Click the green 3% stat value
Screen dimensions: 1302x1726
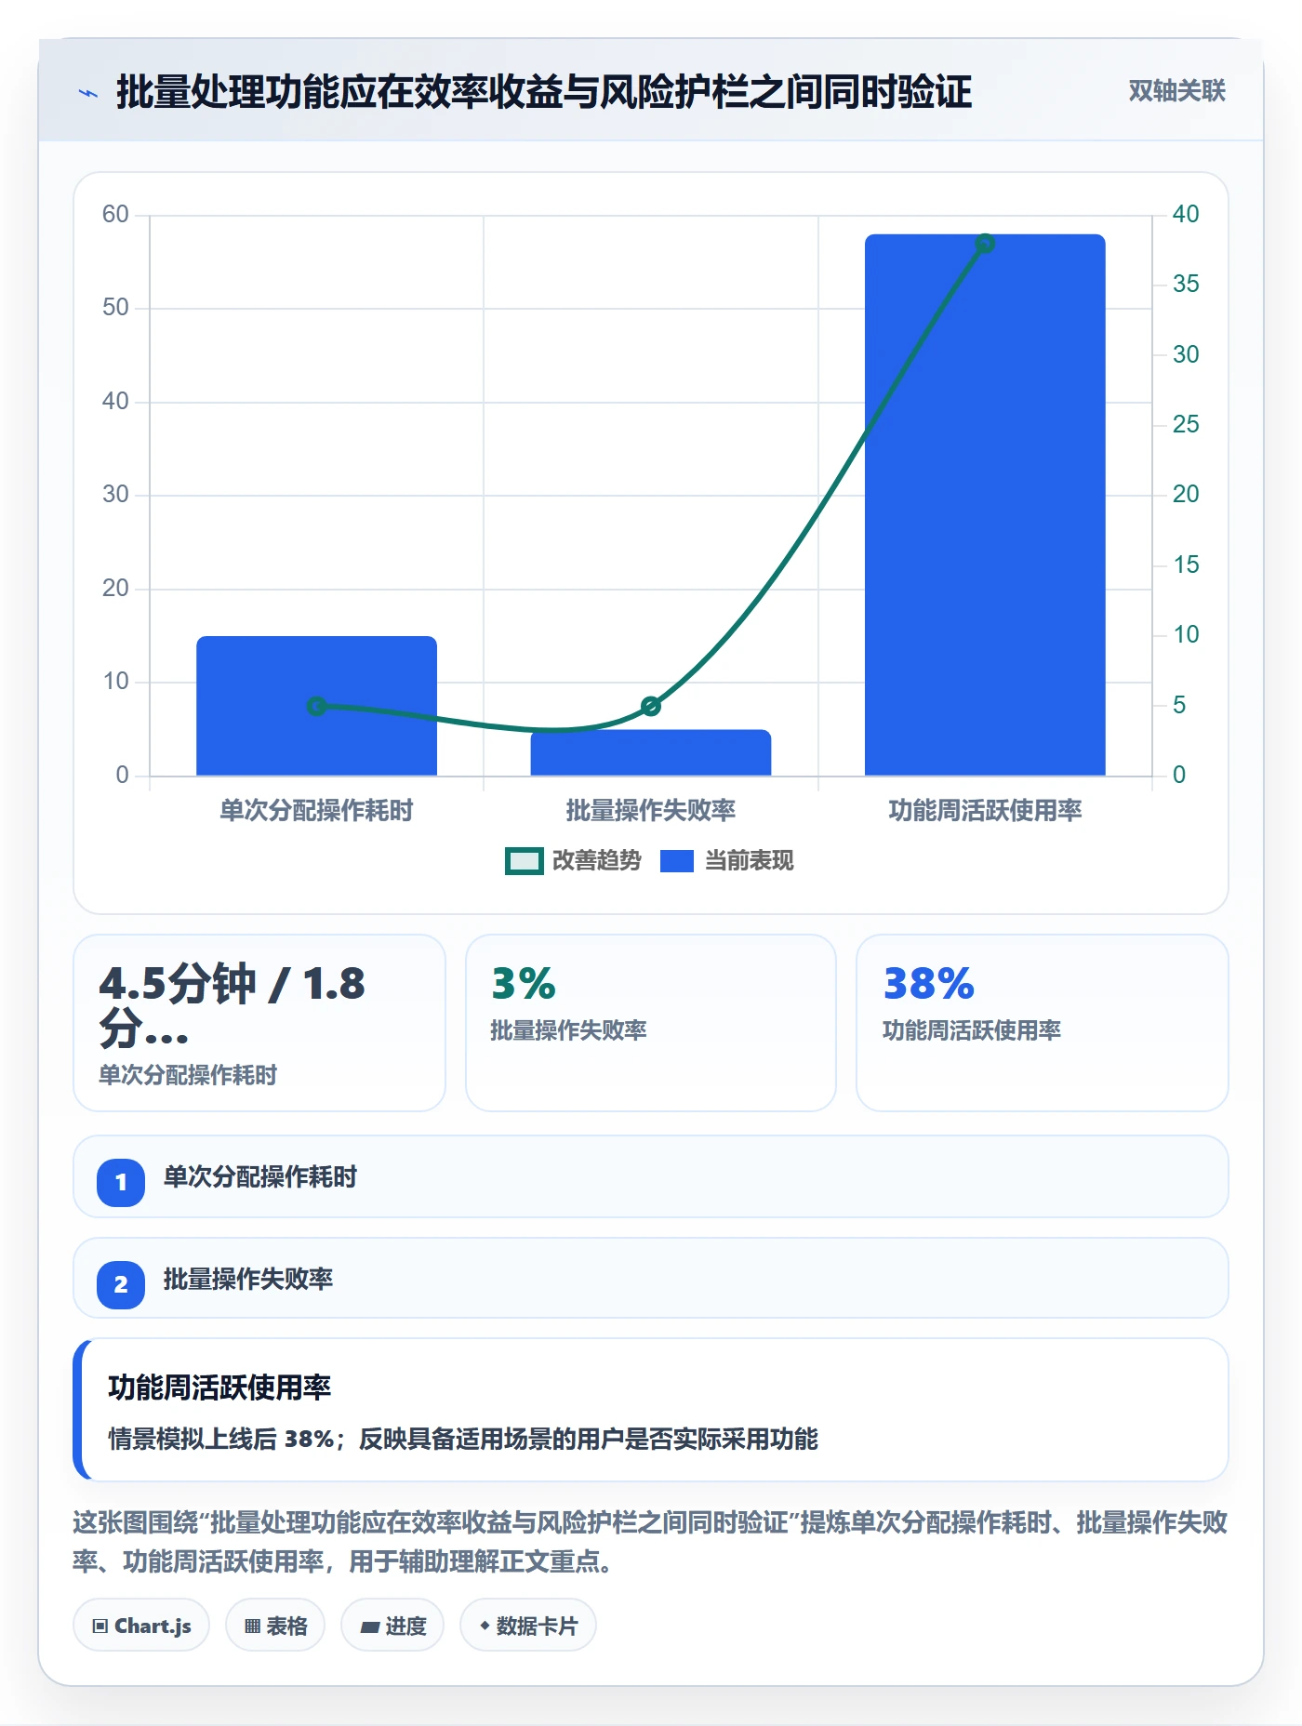click(x=524, y=984)
